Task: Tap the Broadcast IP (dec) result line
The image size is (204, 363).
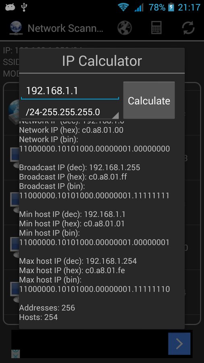Action: coord(79,167)
